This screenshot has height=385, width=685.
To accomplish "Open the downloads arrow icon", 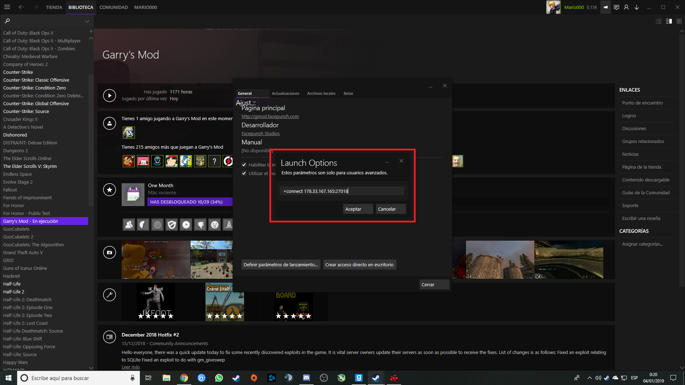I will click(636, 7).
